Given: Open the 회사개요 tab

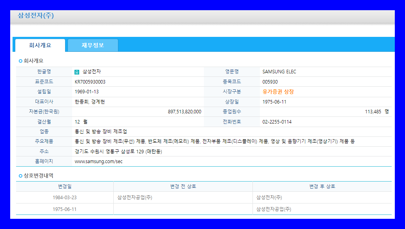Looking at the screenshot, I should pos(40,45).
